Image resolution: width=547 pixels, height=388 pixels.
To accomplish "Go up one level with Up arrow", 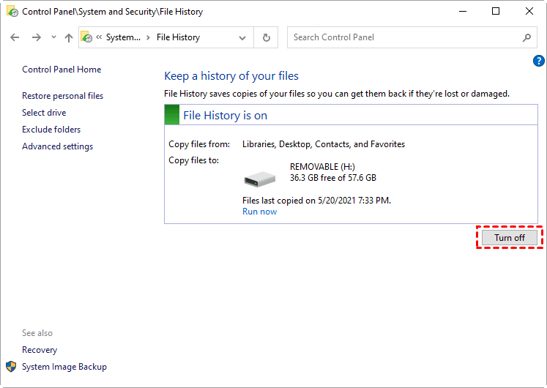I will (x=68, y=38).
